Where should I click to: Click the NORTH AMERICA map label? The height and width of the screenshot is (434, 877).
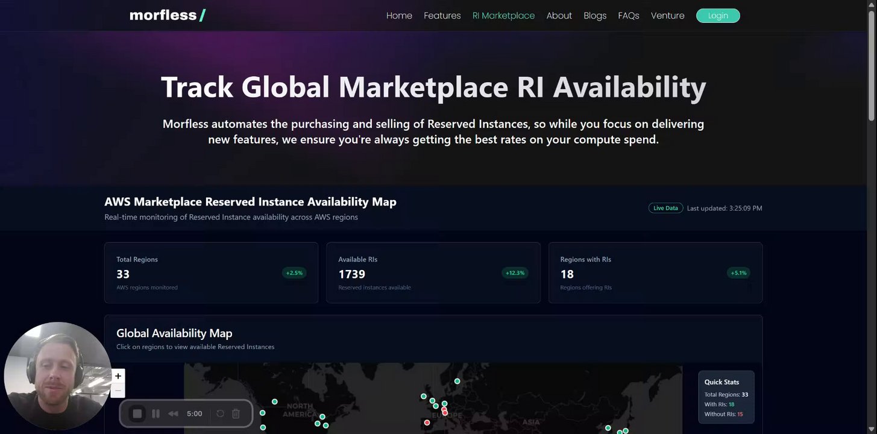(x=300, y=410)
